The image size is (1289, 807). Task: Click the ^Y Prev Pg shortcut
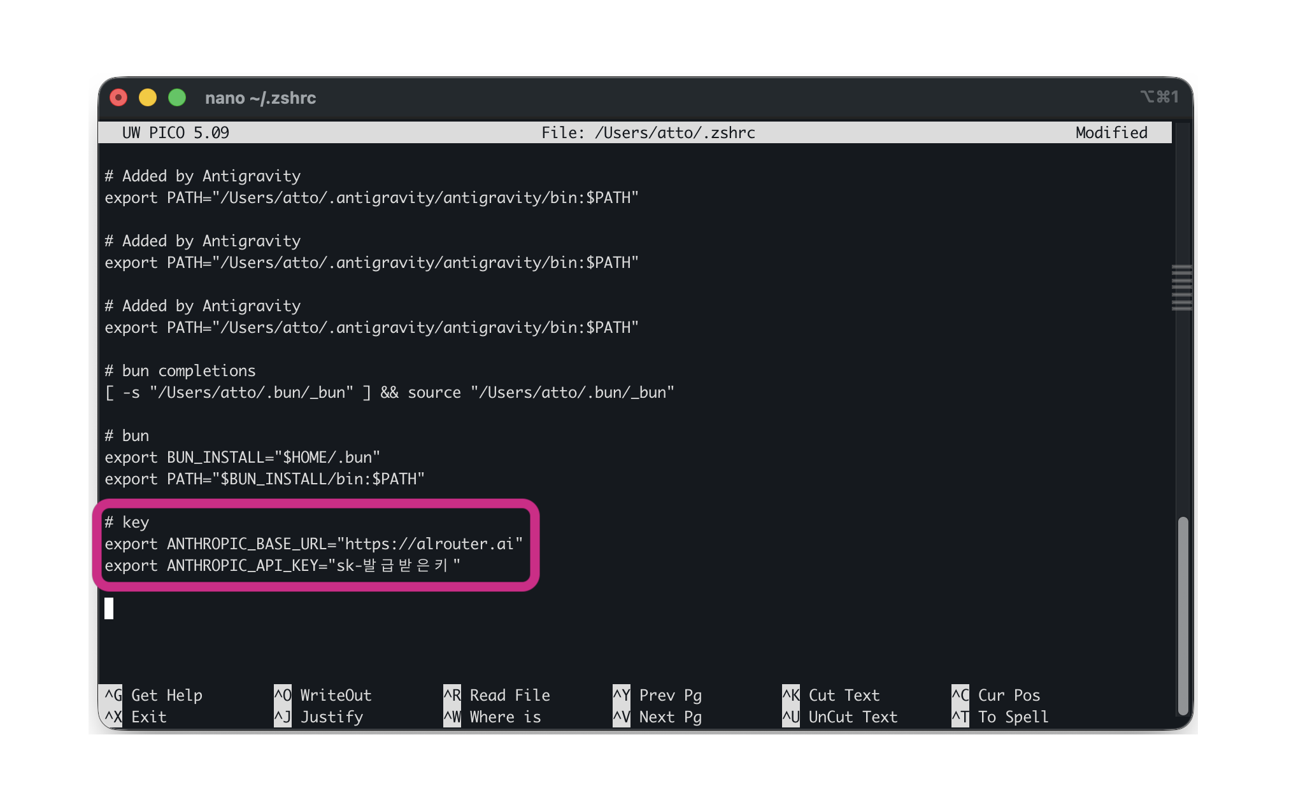pyautogui.click(x=657, y=695)
